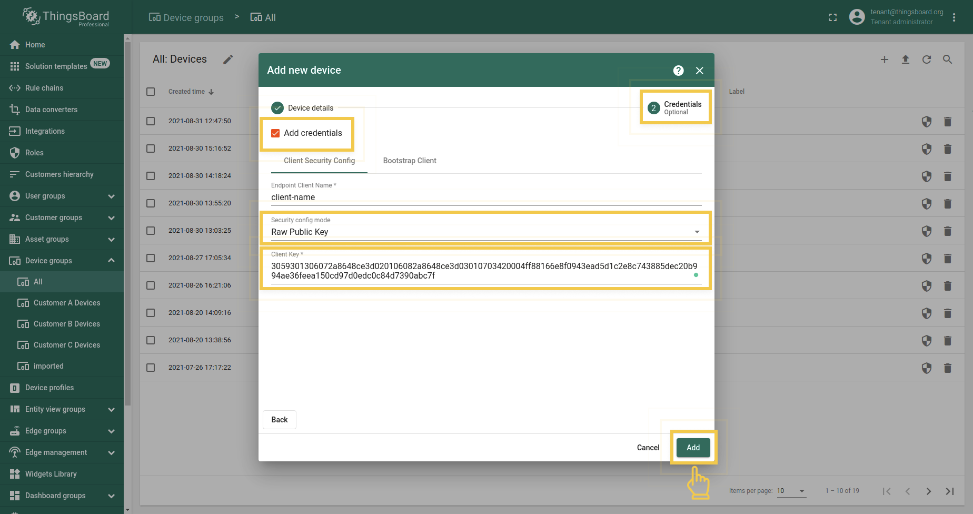Open help for the Add new device dialog
Screen dimensions: 973x514
(679, 70)
